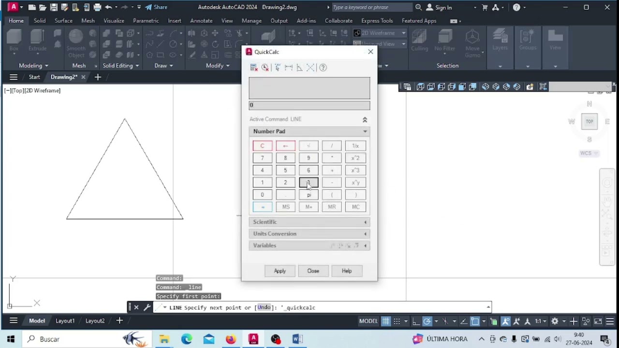Switch to the Annotate ribbon tab
The width and height of the screenshot is (619, 348).
click(x=201, y=21)
